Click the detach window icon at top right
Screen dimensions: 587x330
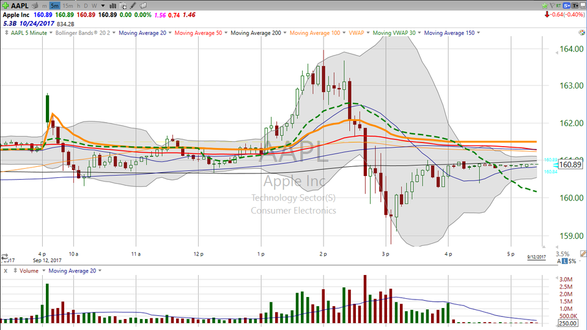pos(583,5)
